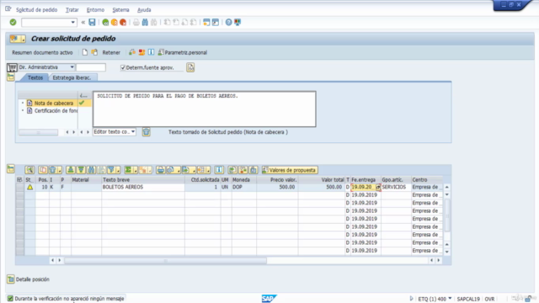Open the date picker on the Fe.entrega field
Screen dimensions: 539x303
tap(378, 187)
